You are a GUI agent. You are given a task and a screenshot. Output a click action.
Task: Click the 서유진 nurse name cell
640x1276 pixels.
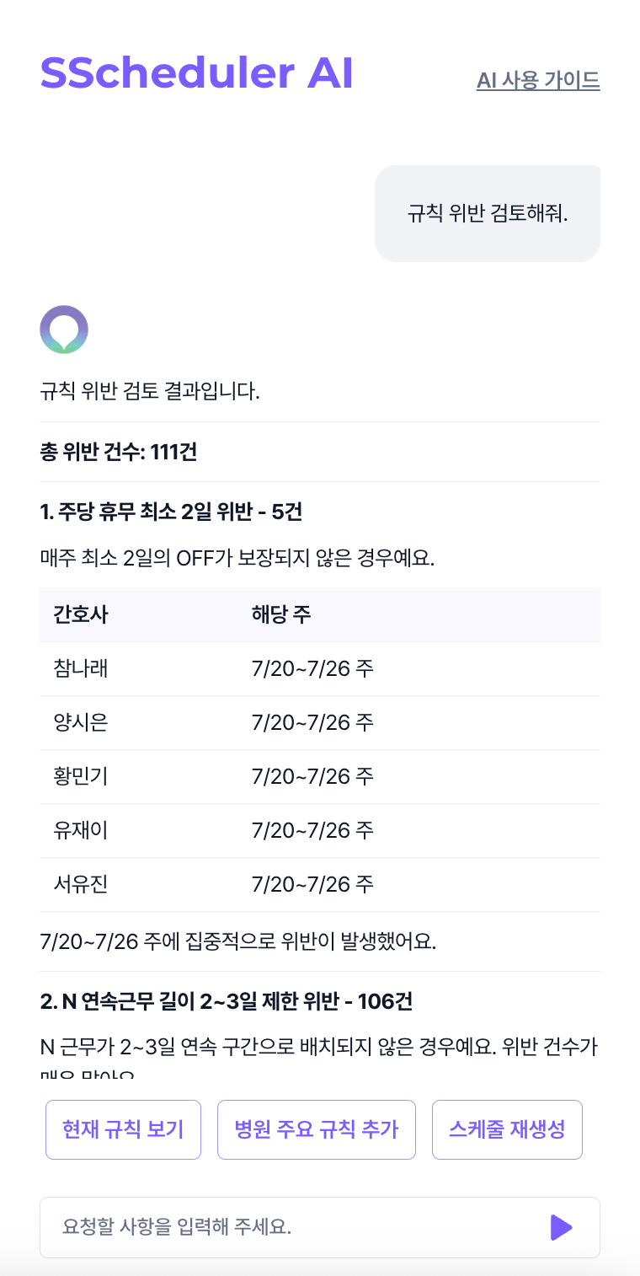pyautogui.click(x=81, y=885)
